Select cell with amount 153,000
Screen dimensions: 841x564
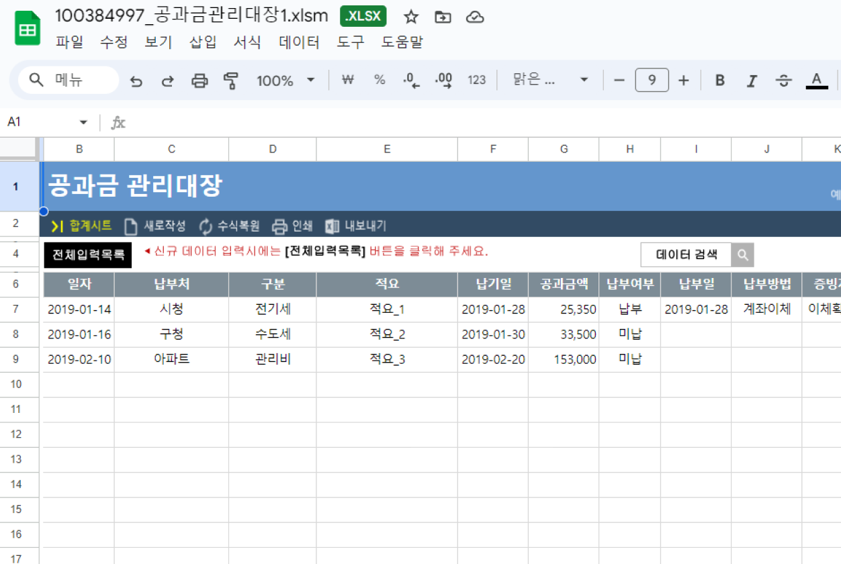pos(564,359)
